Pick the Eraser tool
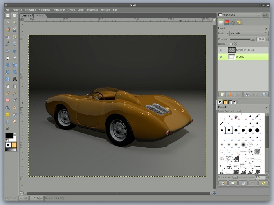Image resolution: width=274 pixels, height=205 pixels. pos(7,100)
